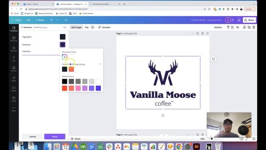Click the Shadows color swatch
Viewport: 266px width, 150px height.
coord(63,45)
